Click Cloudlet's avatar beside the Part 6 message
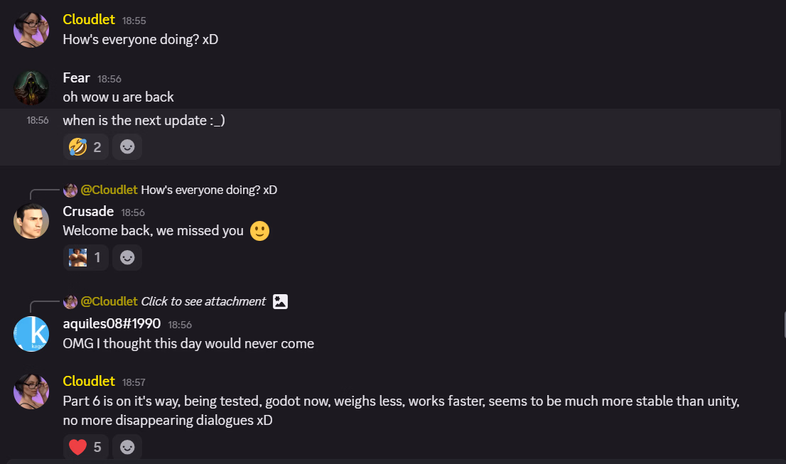The width and height of the screenshot is (786, 464). pyautogui.click(x=31, y=392)
